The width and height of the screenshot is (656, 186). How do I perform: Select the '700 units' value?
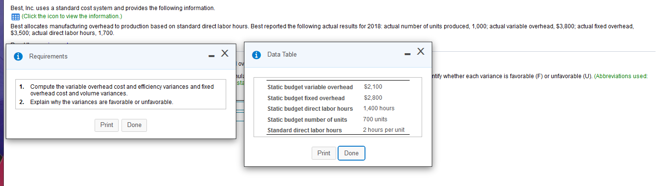tap(376, 119)
